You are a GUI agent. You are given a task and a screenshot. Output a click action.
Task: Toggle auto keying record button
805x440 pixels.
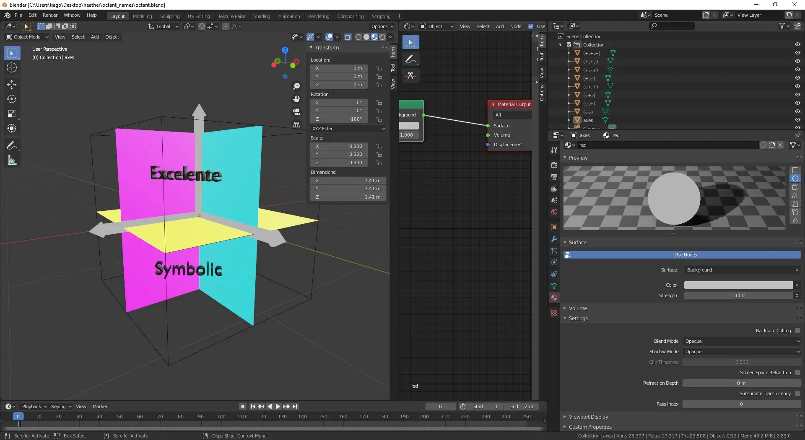(243, 406)
